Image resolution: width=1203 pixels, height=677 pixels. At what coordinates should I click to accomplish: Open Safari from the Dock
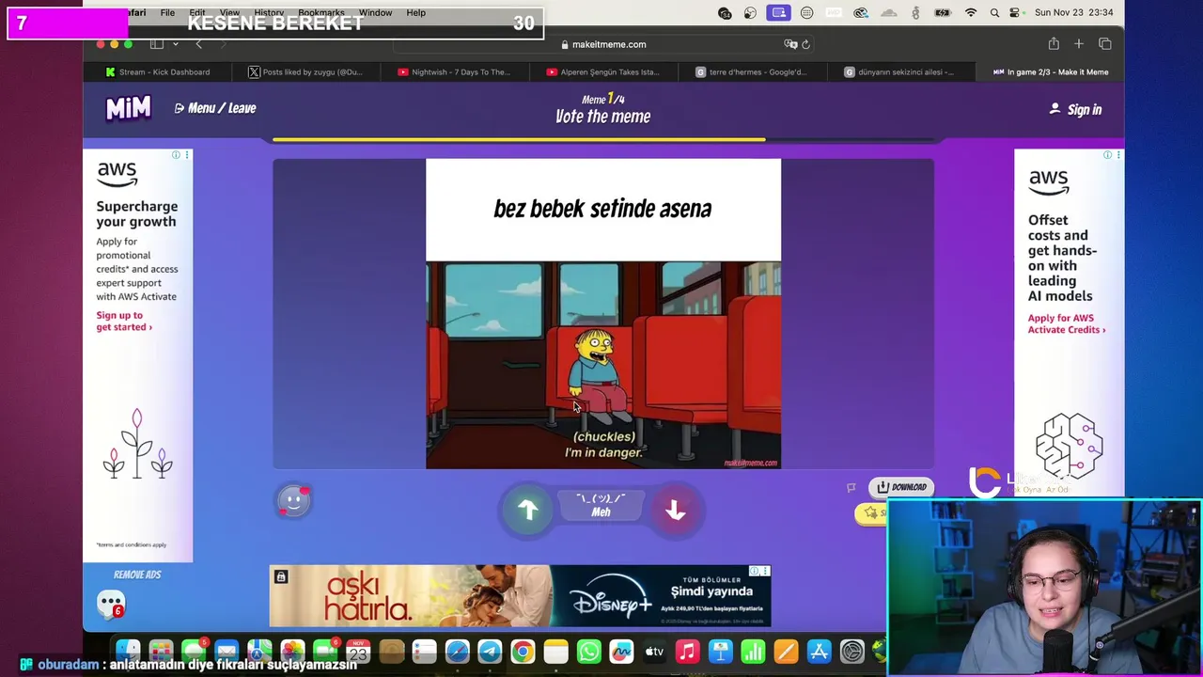(457, 652)
